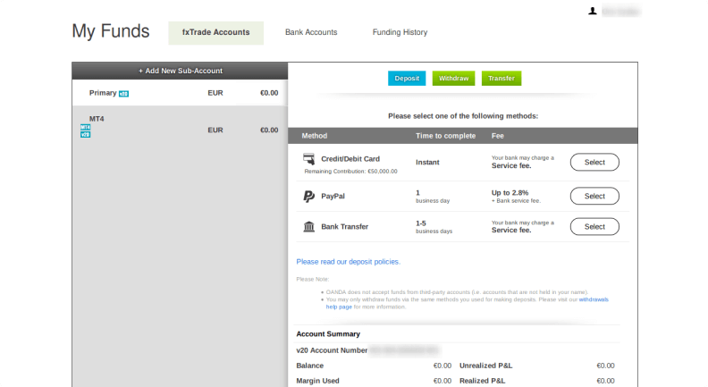Image resolution: width=708 pixels, height=387 pixels.
Task: Click the v20 badge beside Primary
Action: [x=123, y=93]
